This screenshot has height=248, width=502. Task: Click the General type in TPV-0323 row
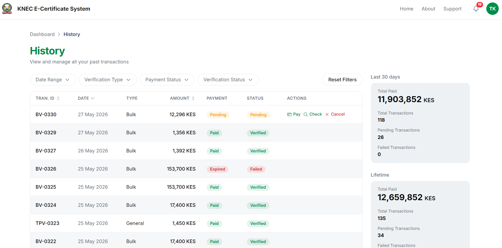pos(135,223)
